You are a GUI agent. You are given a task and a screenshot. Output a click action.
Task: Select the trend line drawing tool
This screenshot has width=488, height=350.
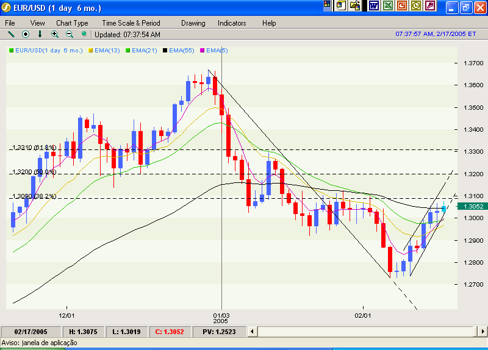click(x=11, y=34)
